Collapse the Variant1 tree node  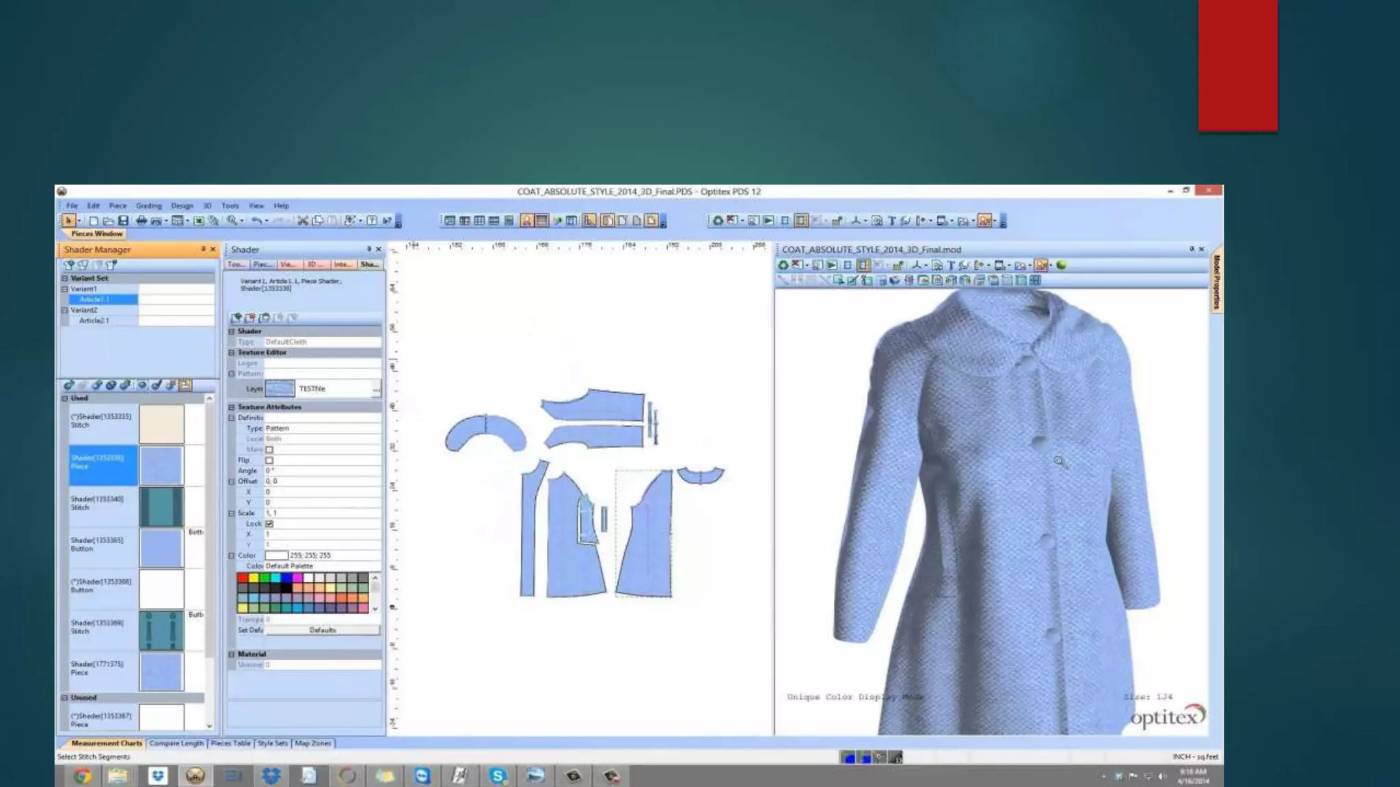click(x=65, y=289)
